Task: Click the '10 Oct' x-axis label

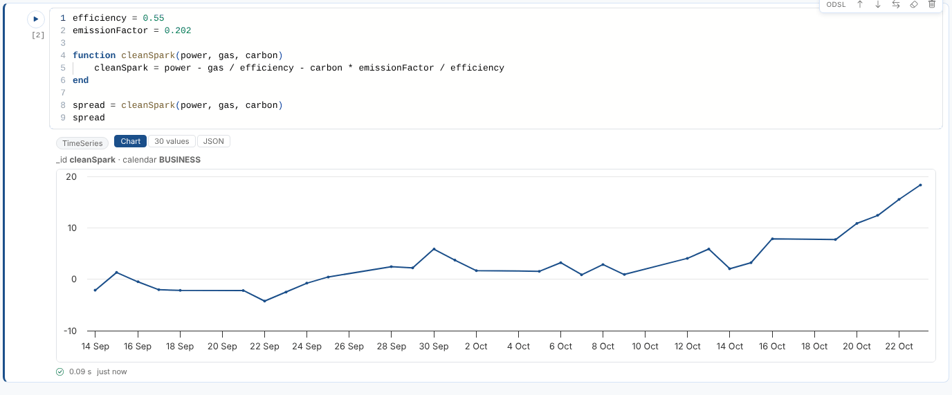Action: tap(646, 347)
